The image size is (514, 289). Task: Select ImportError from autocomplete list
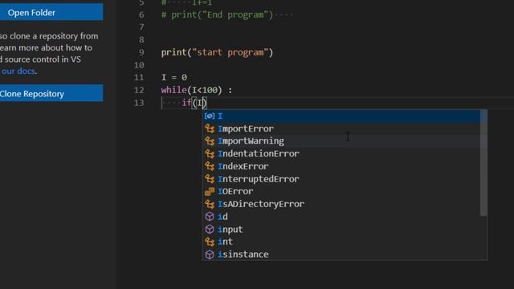341,128
